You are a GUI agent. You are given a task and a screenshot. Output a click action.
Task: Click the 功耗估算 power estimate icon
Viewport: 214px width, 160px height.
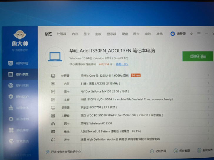pyautogui.click(x=152, y=151)
